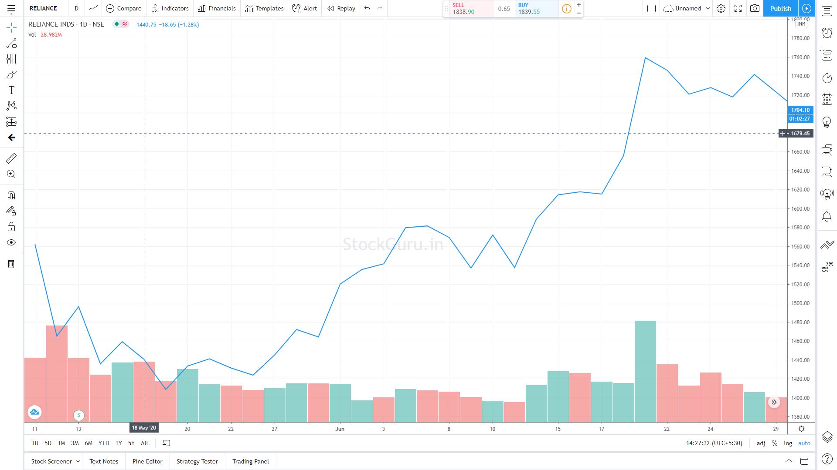Undo the last action

(x=367, y=8)
